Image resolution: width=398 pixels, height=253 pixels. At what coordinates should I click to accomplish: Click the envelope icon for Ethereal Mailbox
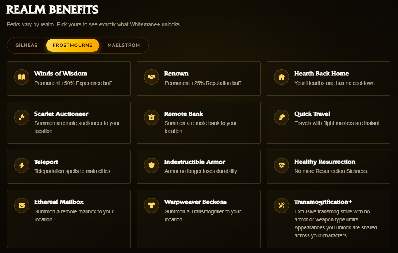coord(22,205)
